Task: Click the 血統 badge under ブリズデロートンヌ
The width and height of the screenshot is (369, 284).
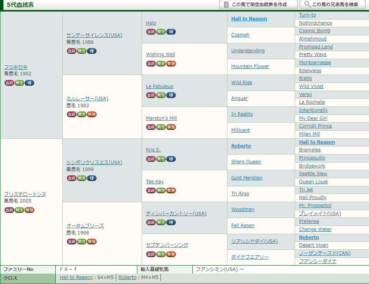Action: (9, 210)
